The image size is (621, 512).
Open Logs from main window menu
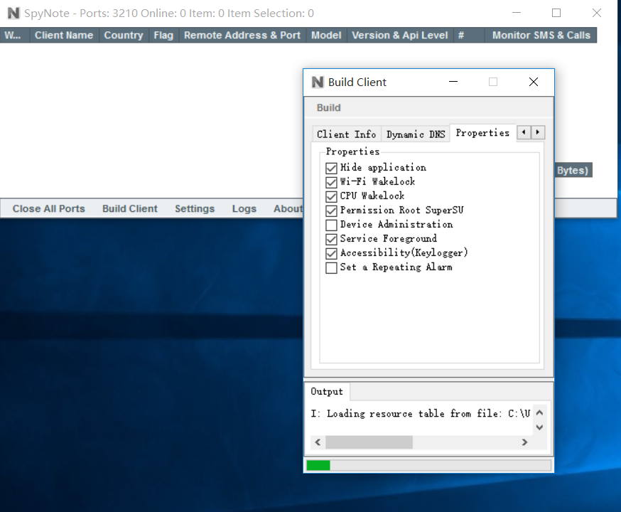coord(244,208)
